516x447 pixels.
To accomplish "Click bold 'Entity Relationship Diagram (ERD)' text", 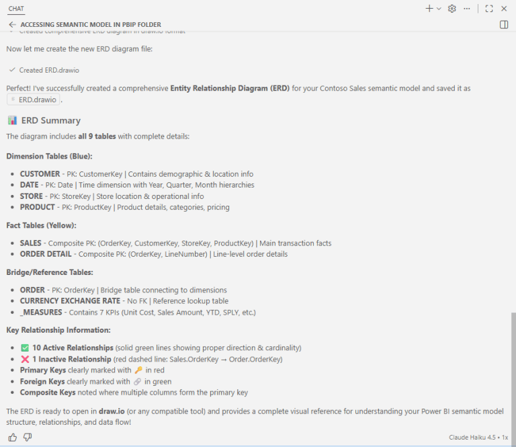I will coord(230,88).
